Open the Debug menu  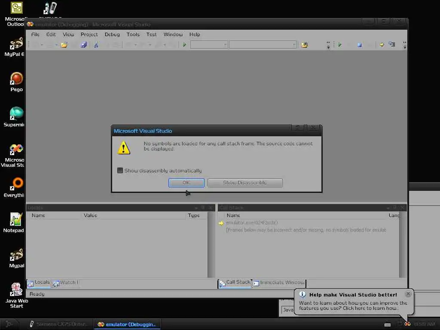(112, 34)
